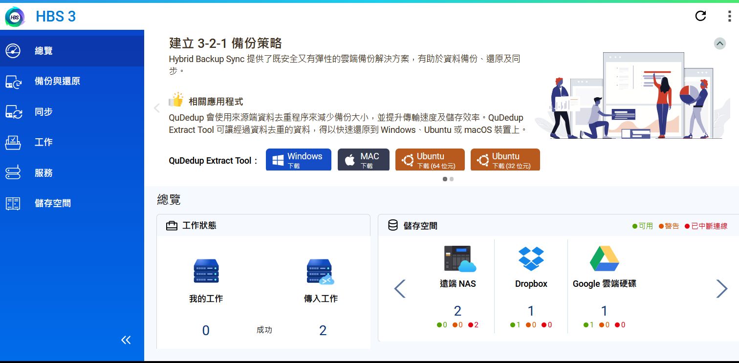Click 我的工作 success count 0
The image size is (739, 363).
tap(206, 331)
